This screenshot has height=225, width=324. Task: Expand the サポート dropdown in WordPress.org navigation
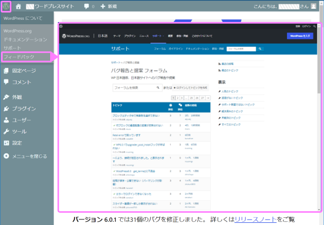(x=158, y=36)
